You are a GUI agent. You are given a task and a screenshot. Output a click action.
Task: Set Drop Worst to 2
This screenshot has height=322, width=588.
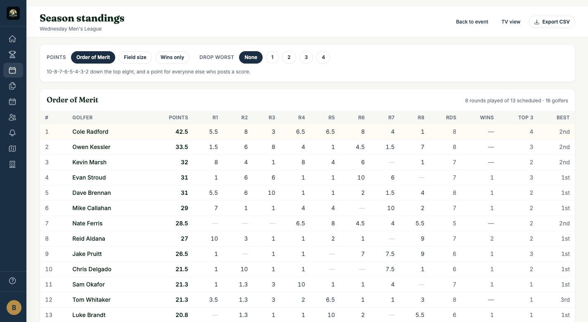point(289,57)
